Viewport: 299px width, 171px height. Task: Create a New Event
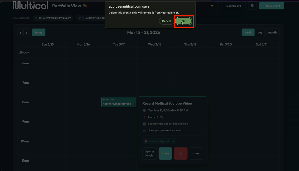(272, 6)
